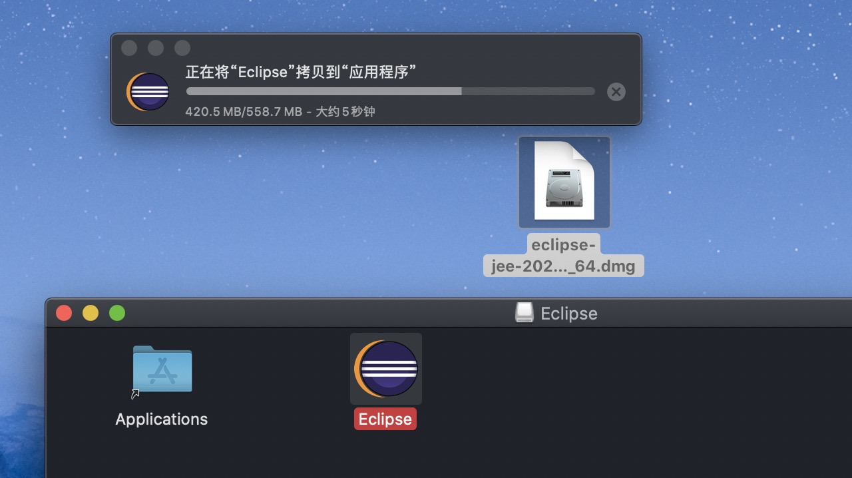Select the Applications folder shortcut icon
The image size is (852, 478).
click(162, 369)
